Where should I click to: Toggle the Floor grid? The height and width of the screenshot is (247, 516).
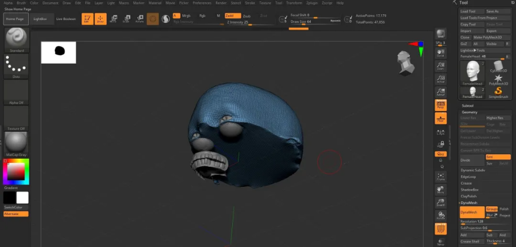[x=440, y=118]
